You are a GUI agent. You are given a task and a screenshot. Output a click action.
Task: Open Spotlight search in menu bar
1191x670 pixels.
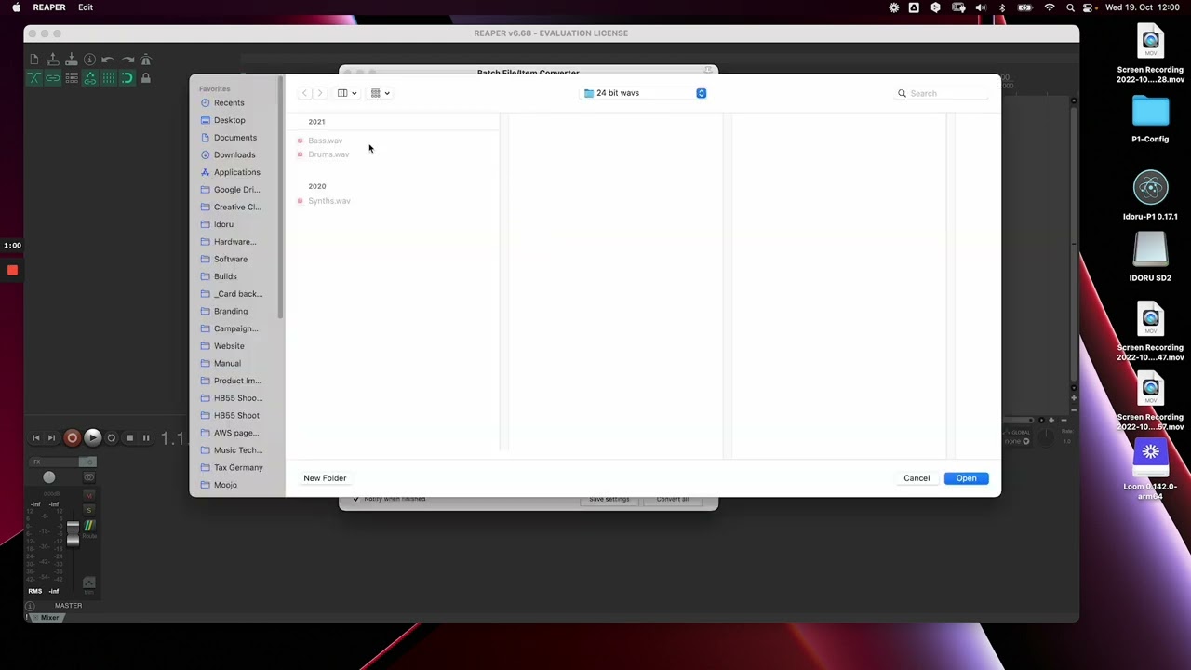(1070, 7)
